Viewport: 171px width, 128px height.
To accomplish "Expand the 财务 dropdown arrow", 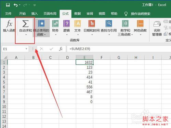I will tap(56, 34).
